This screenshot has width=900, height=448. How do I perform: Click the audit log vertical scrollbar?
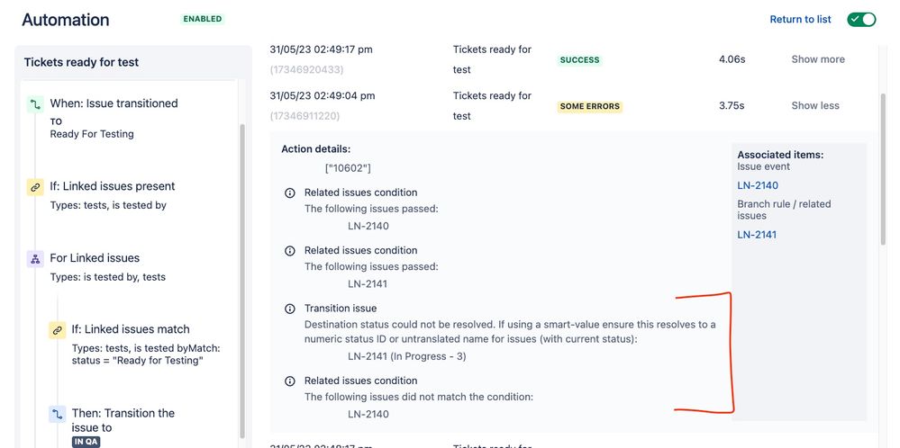883,169
